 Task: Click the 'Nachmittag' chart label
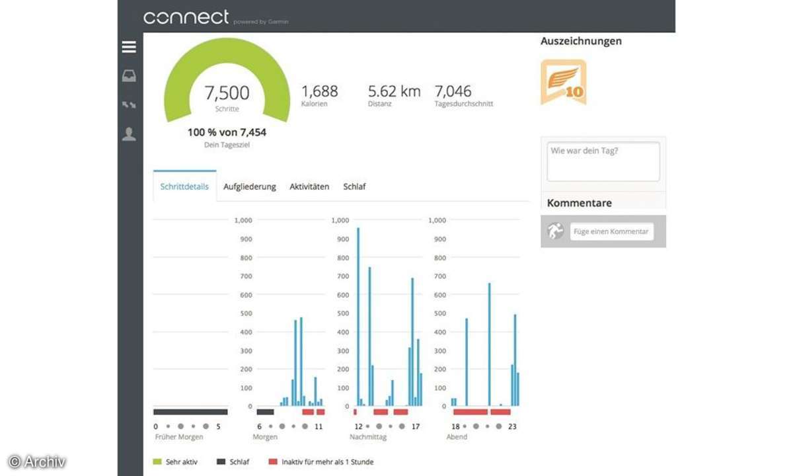[x=368, y=437]
